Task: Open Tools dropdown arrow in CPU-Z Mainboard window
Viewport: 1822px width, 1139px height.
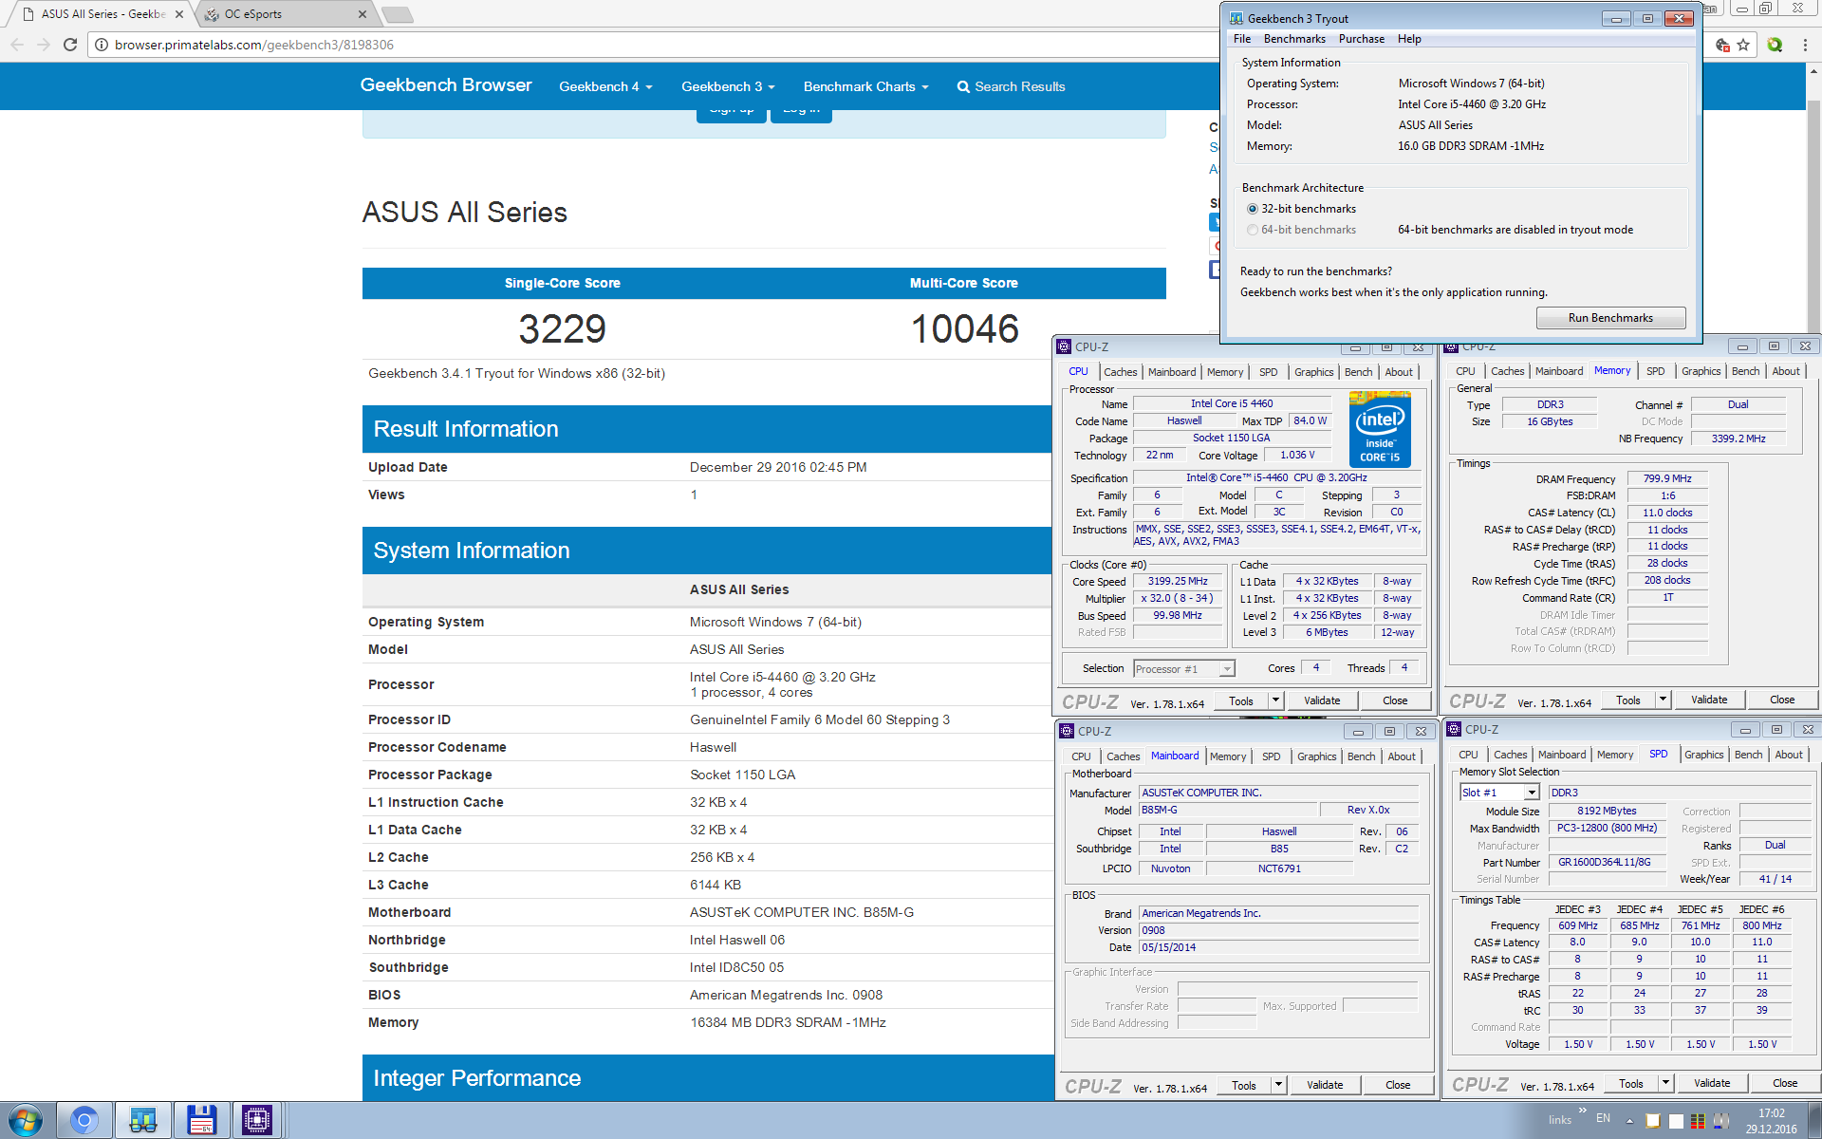Action: (1278, 1085)
